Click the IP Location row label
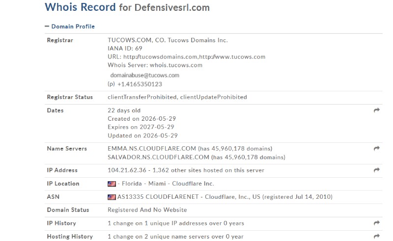 (63, 184)
